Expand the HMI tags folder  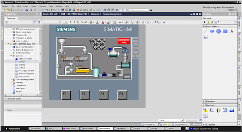pos(11,82)
